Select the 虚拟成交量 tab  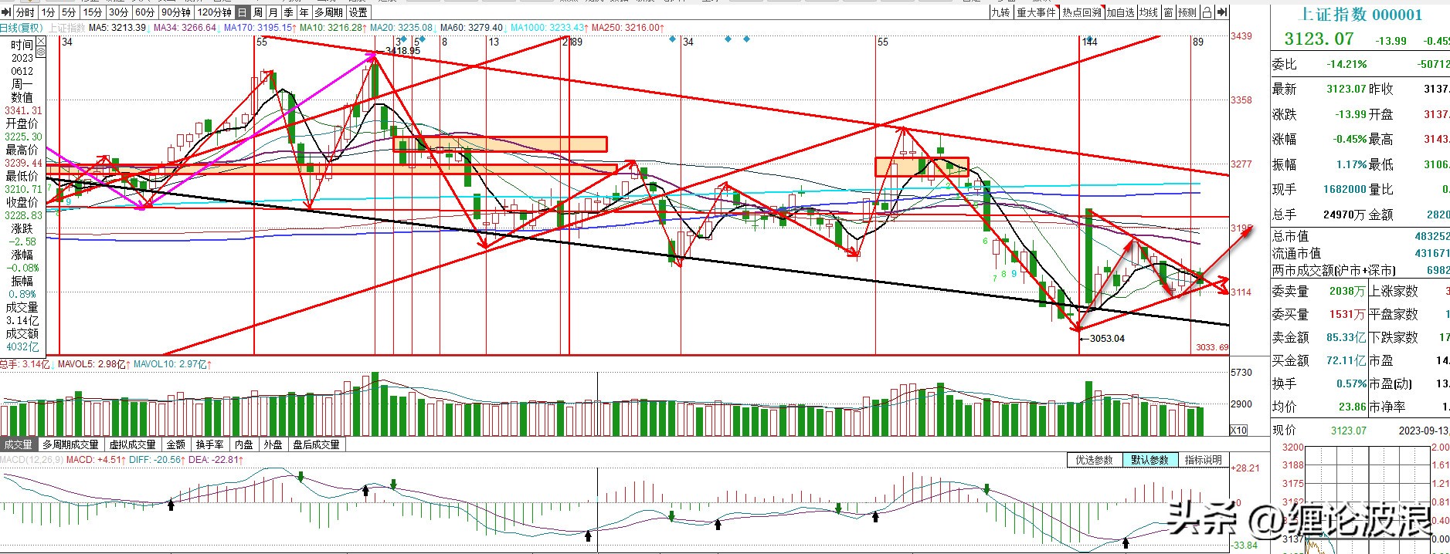pos(132,444)
